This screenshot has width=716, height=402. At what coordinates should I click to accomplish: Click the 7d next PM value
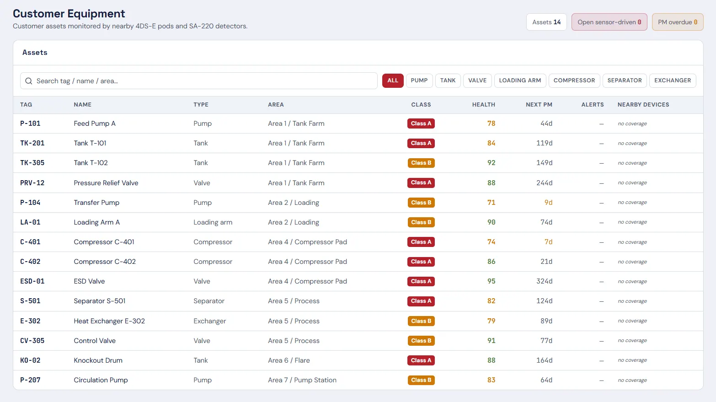548,242
